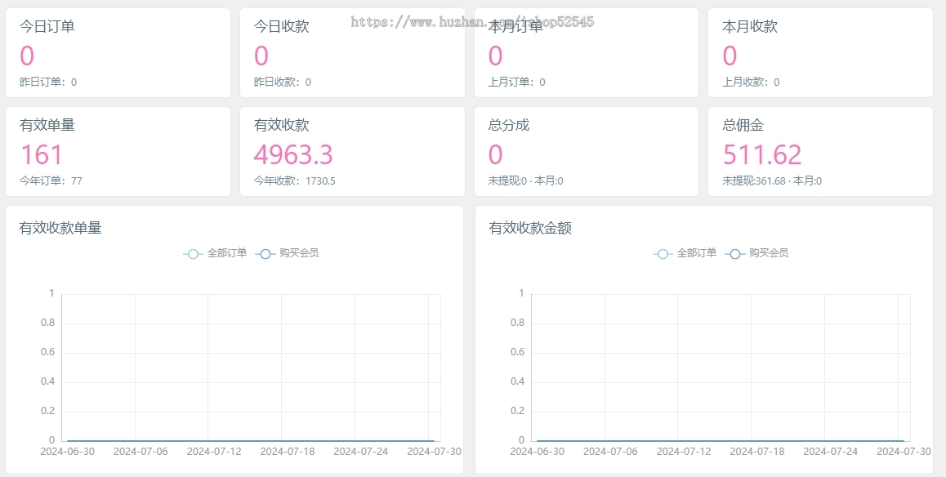Screen dimensions: 946x477
Task: Toggle 购买会员 legend in 有效收款金额 chart
Action: pos(756,253)
